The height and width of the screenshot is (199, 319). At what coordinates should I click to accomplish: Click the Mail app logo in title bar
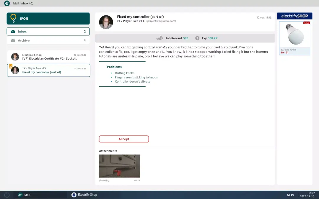point(7,3)
